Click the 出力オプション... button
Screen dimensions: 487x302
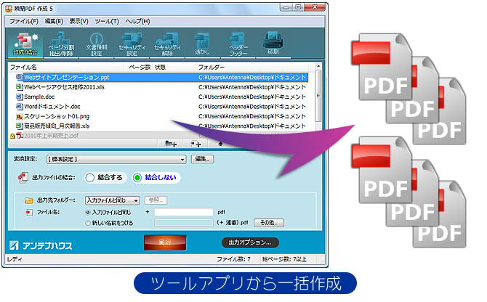250,242
